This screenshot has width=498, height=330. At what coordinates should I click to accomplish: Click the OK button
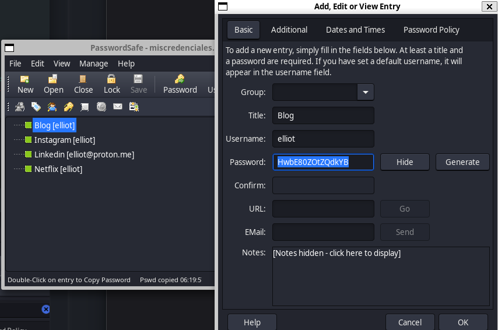[x=463, y=322]
